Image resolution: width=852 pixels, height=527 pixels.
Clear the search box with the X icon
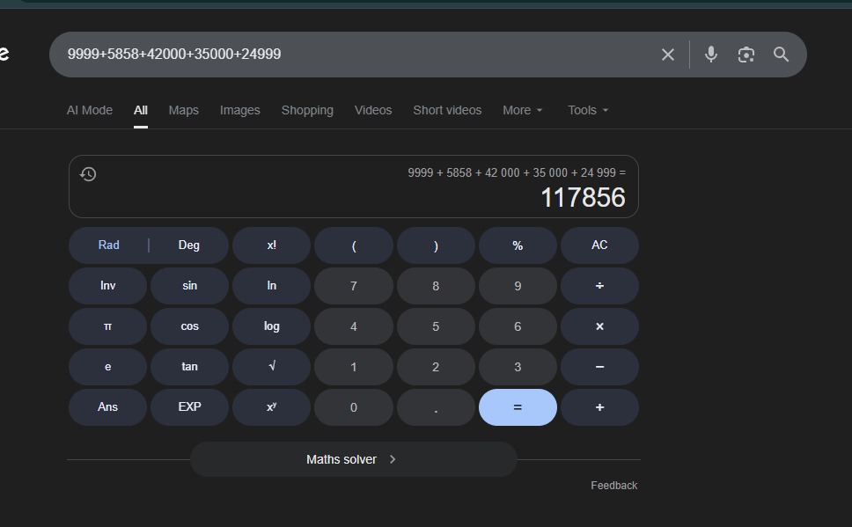click(x=667, y=55)
